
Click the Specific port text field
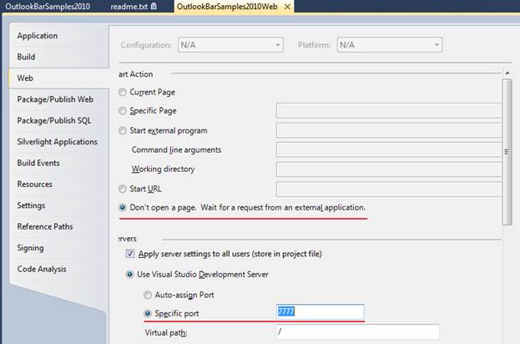click(321, 312)
